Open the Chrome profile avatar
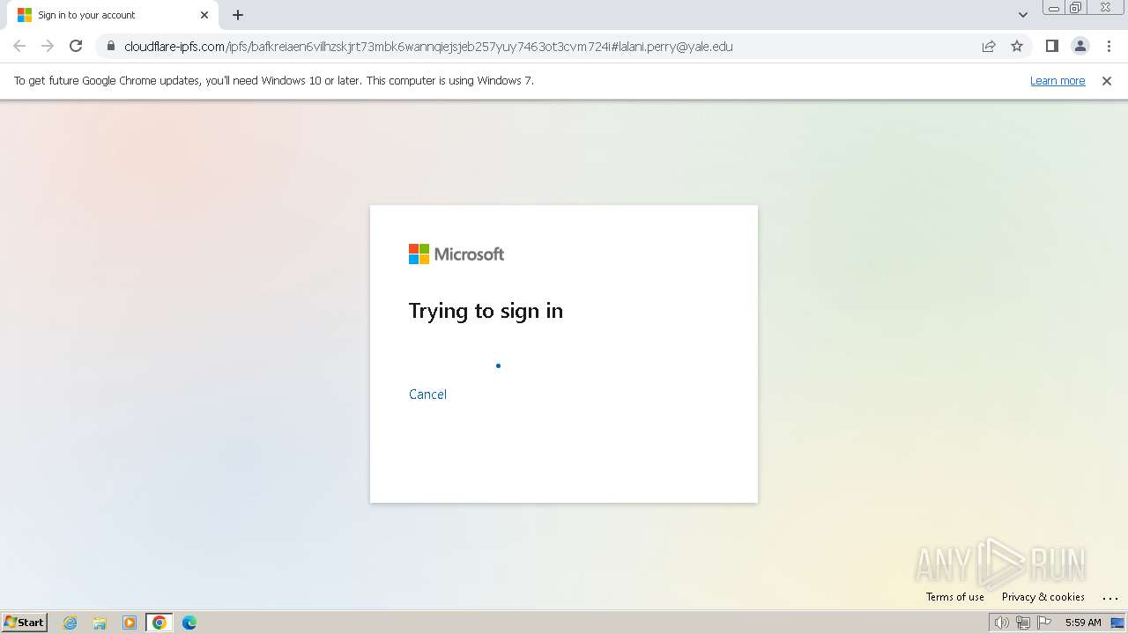Screen dimensions: 1128x634 1080,47
